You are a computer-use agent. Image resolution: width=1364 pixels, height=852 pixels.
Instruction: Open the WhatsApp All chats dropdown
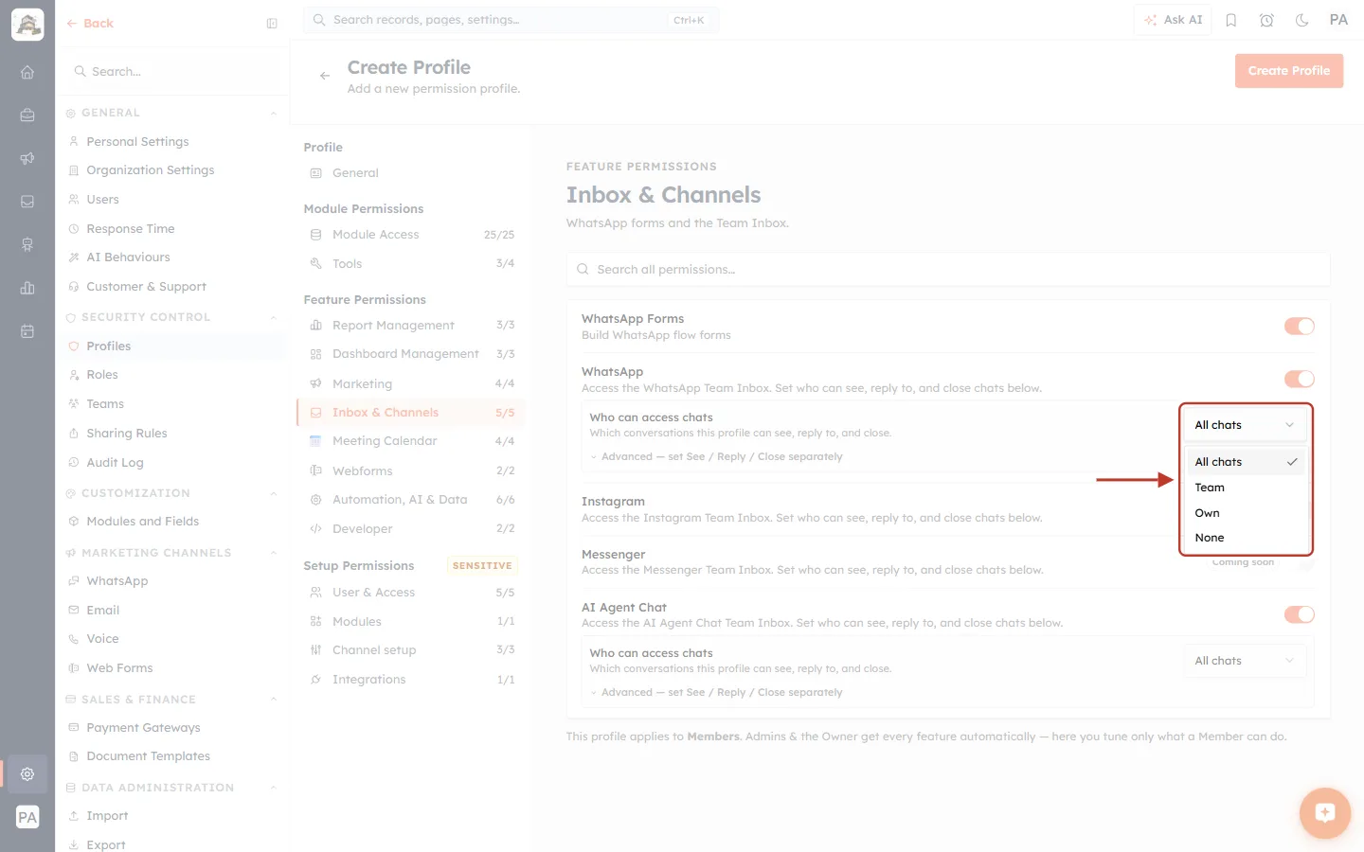click(x=1245, y=425)
